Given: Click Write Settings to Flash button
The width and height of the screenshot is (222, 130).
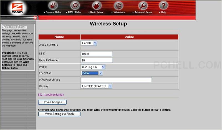Looking at the screenshot, I should click(x=59, y=114).
